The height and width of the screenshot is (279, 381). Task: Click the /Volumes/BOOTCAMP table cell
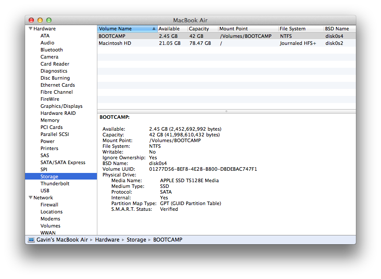click(246, 36)
